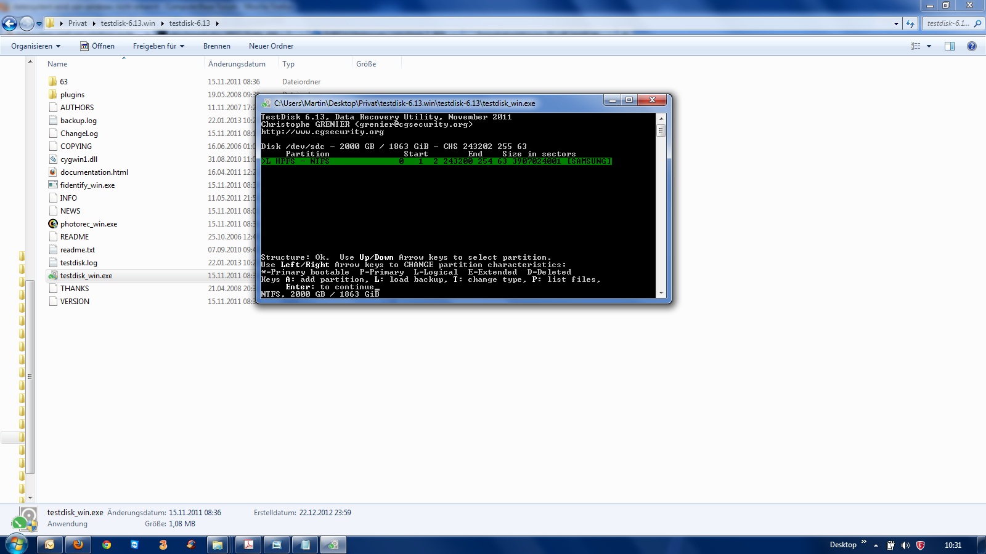Click the Explorer back navigation arrow
Image resolution: width=986 pixels, height=554 pixels.
click(9, 24)
